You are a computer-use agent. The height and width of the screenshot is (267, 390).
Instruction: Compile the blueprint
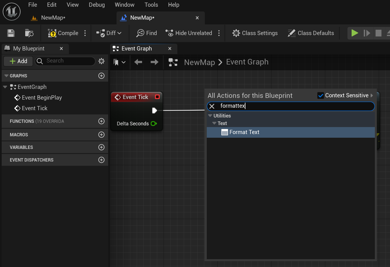63,33
